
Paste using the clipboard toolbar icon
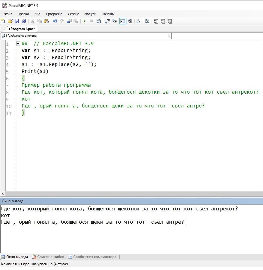coord(46,21)
